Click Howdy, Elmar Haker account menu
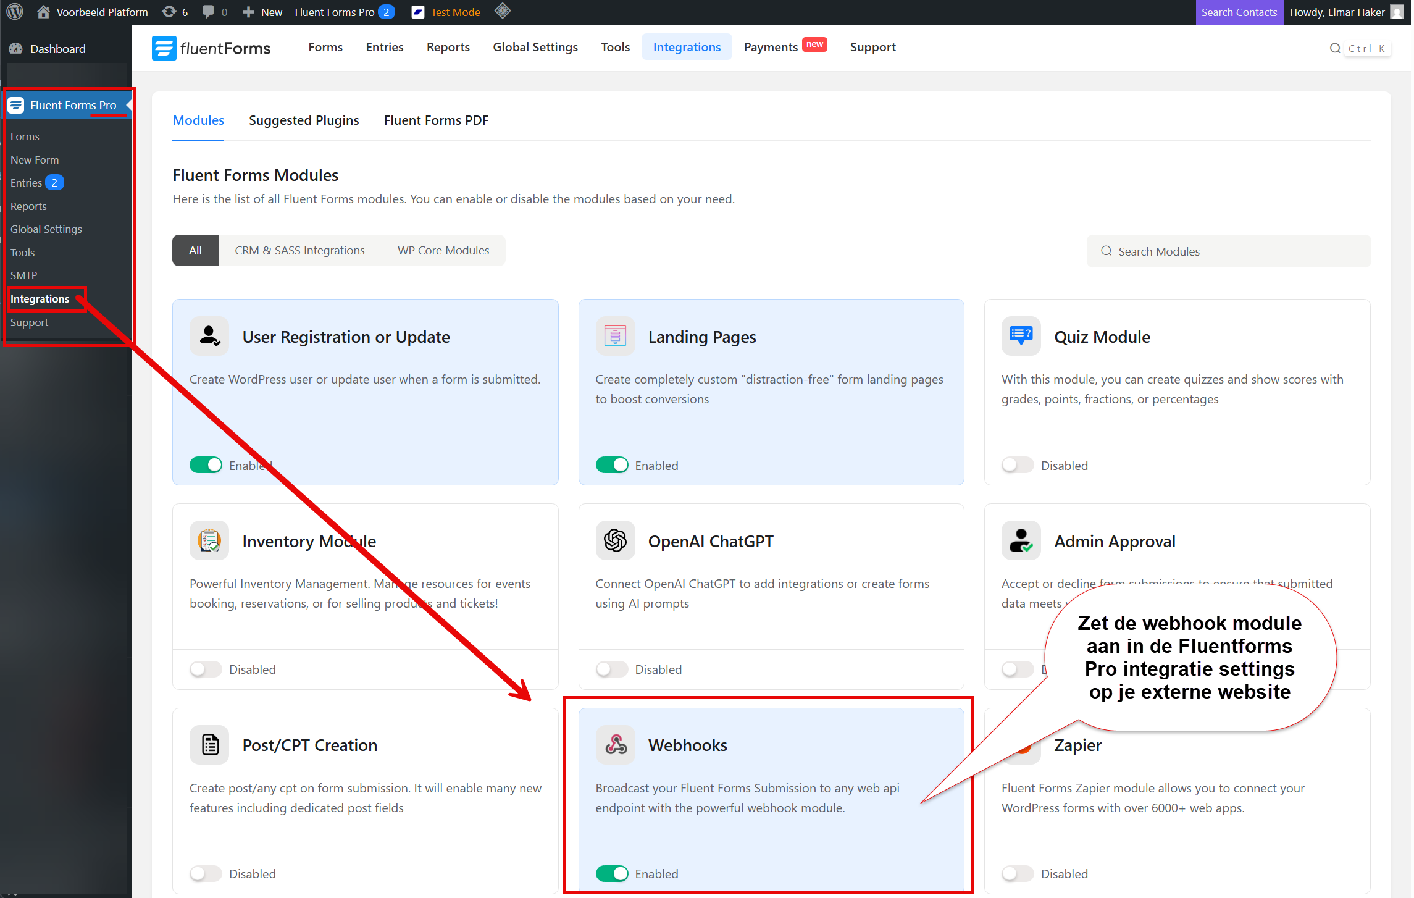The width and height of the screenshot is (1414, 898). pos(1346,12)
